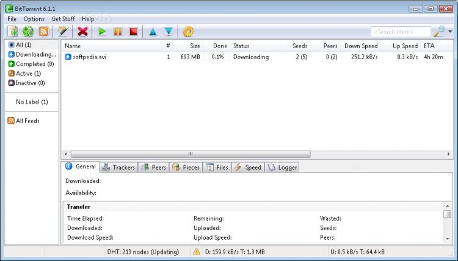Switch to the Logger tab

click(282, 167)
